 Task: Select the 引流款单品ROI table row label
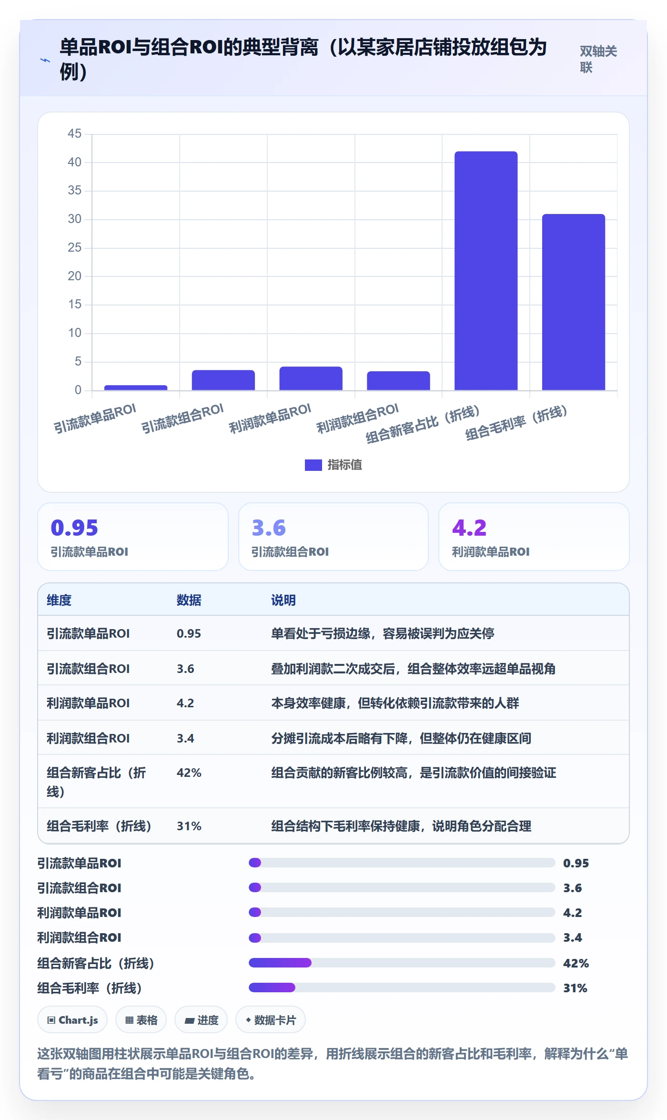click(x=88, y=633)
